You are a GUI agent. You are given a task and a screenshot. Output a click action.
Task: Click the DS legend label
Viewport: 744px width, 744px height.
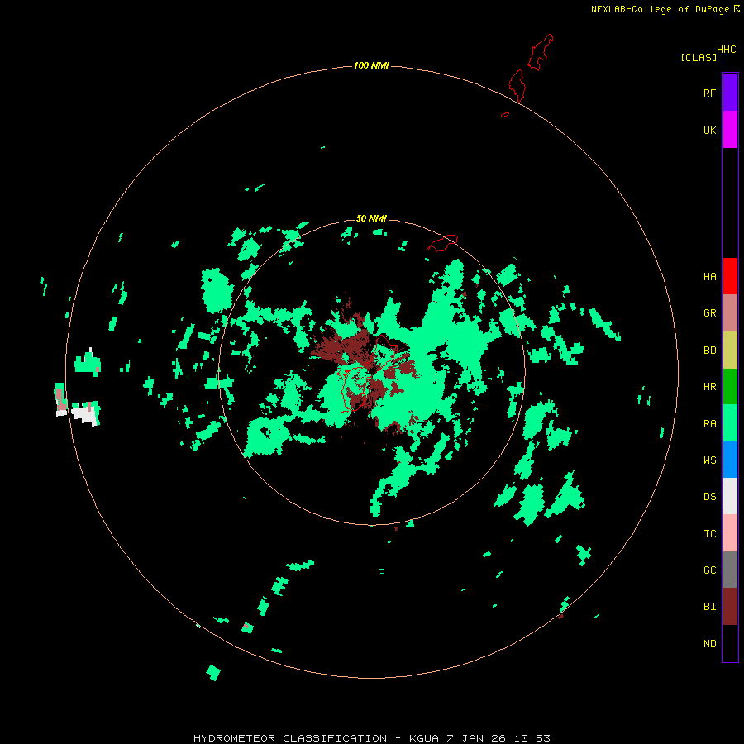[x=709, y=497]
